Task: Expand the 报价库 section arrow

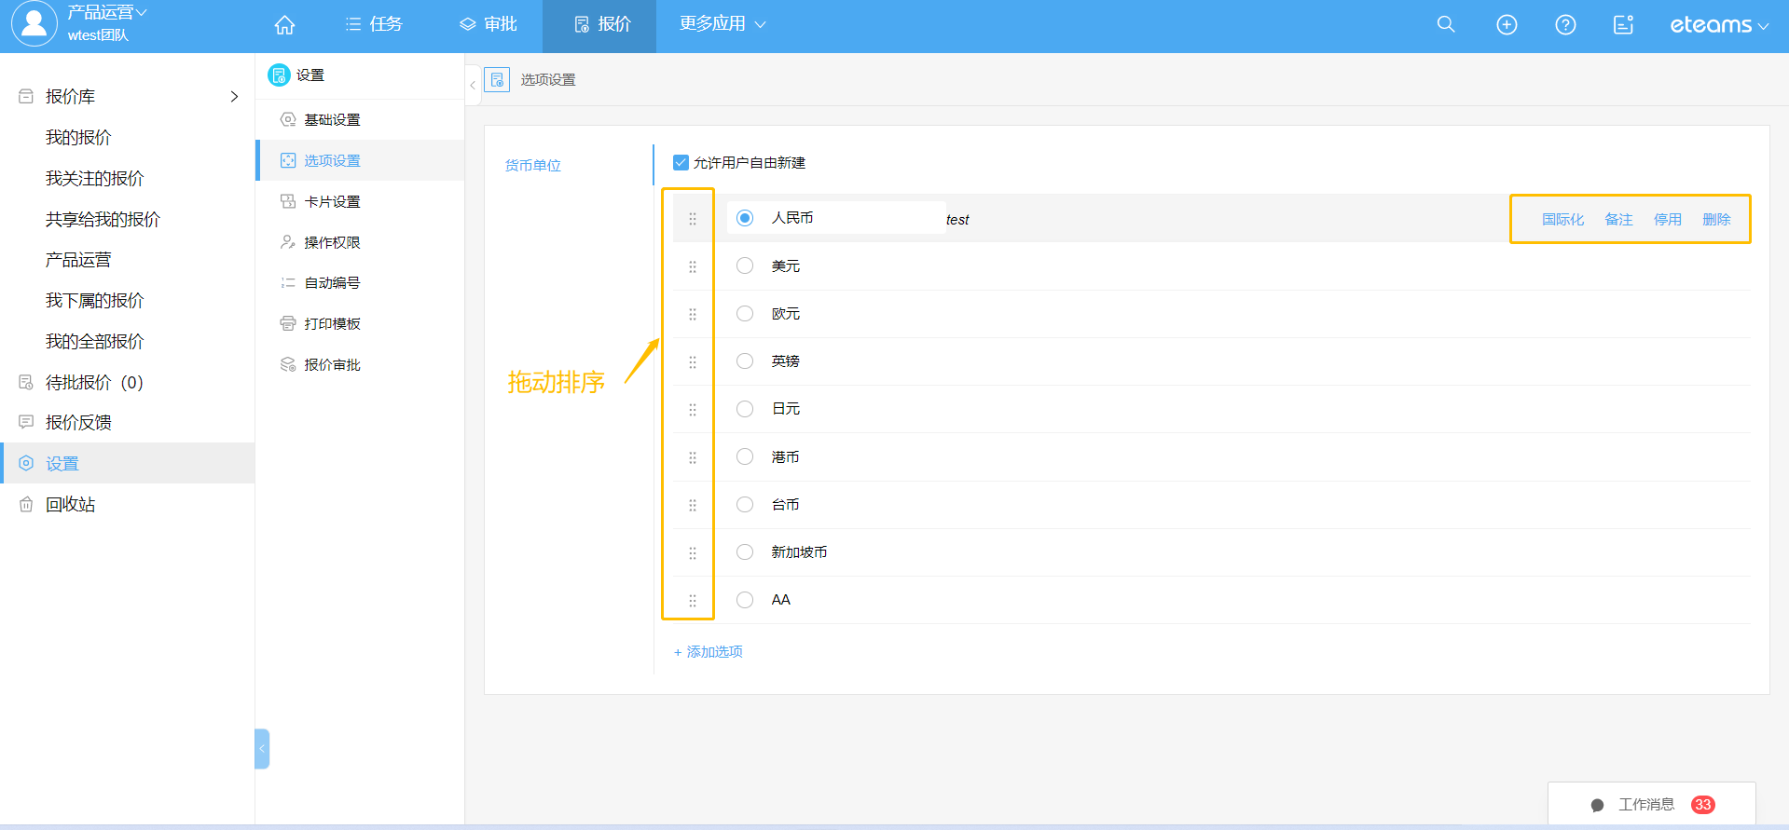Action: [x=234, y=97]
